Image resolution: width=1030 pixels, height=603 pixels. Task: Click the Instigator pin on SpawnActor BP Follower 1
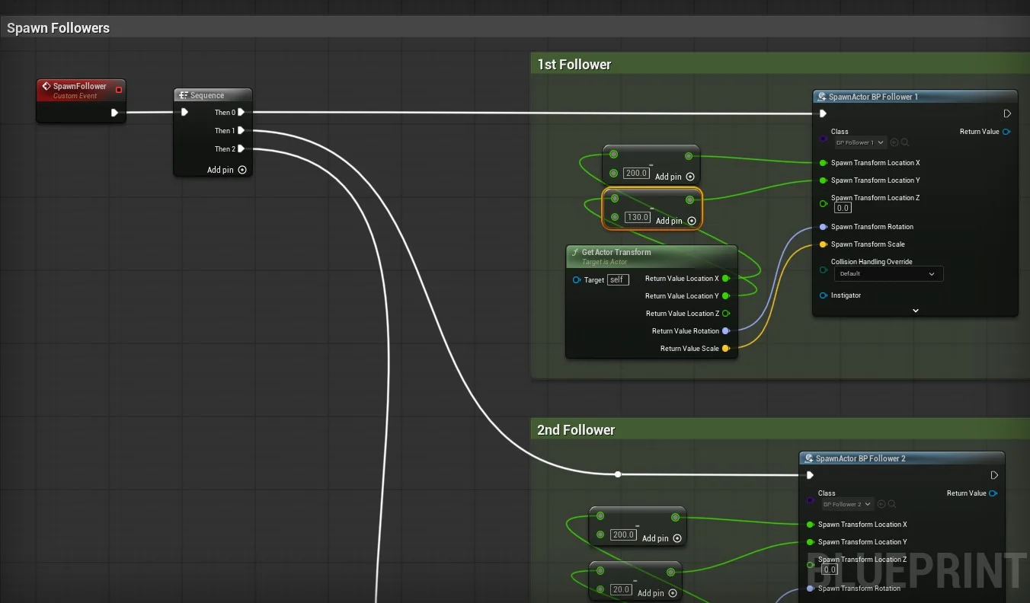[823, 295]
